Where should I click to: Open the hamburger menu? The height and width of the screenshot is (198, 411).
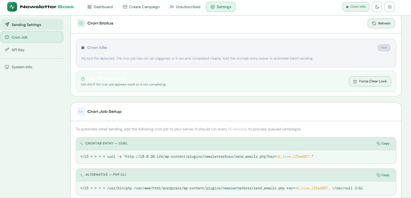coord(389,7)
